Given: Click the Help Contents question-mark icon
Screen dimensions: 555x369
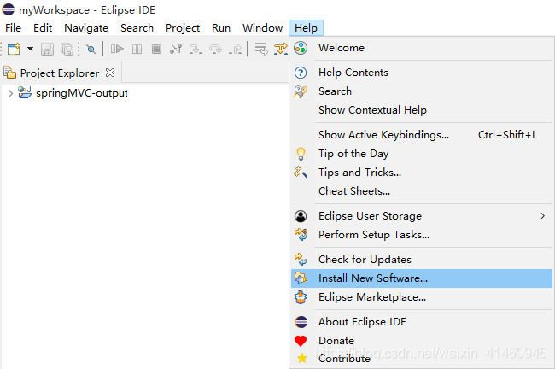Looking at the screenshot, I should [301, 73].
